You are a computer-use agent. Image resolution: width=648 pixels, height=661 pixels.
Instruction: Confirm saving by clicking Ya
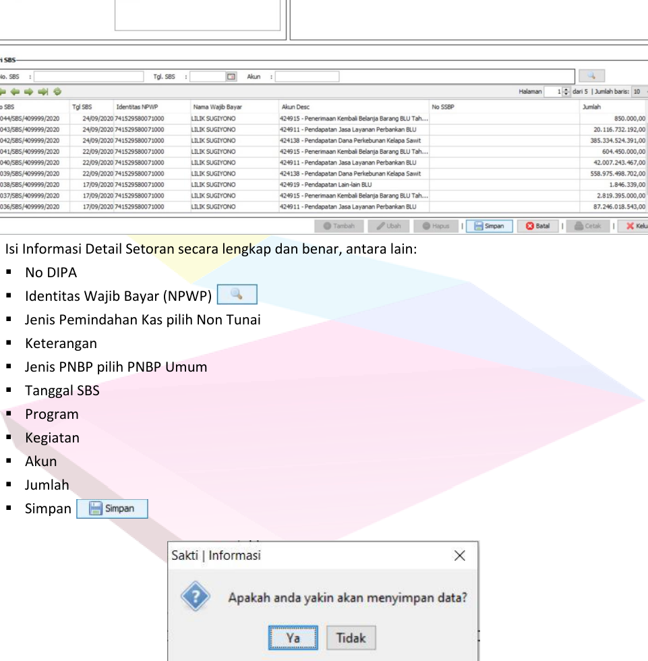point(293,637)
